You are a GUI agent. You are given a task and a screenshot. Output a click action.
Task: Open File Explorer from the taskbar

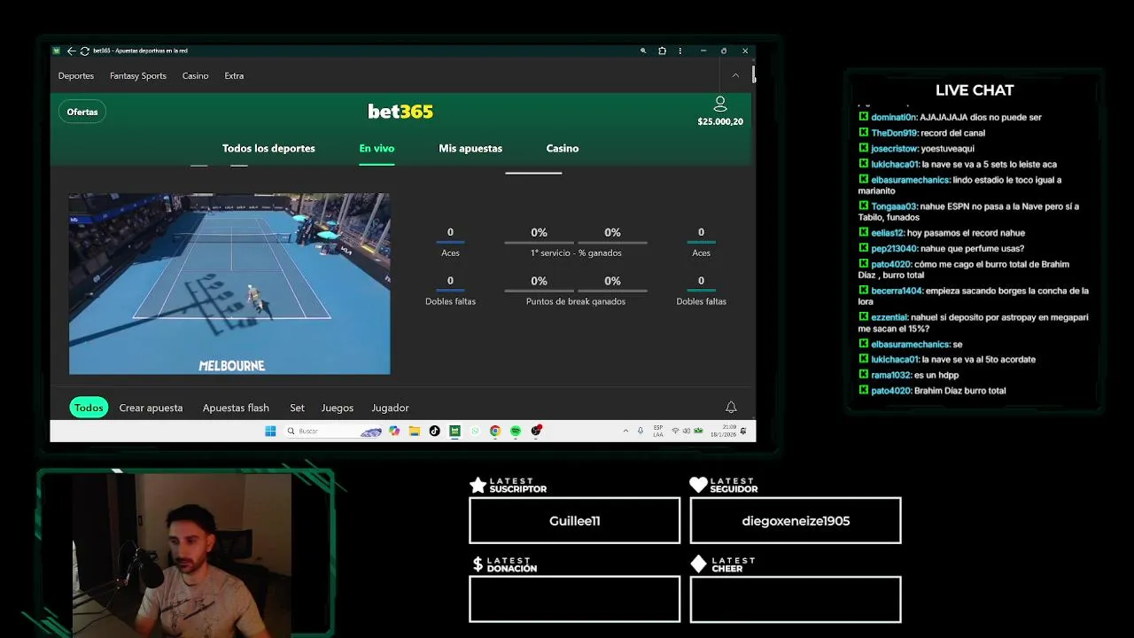pyautogui.click(x=414, y=431)
